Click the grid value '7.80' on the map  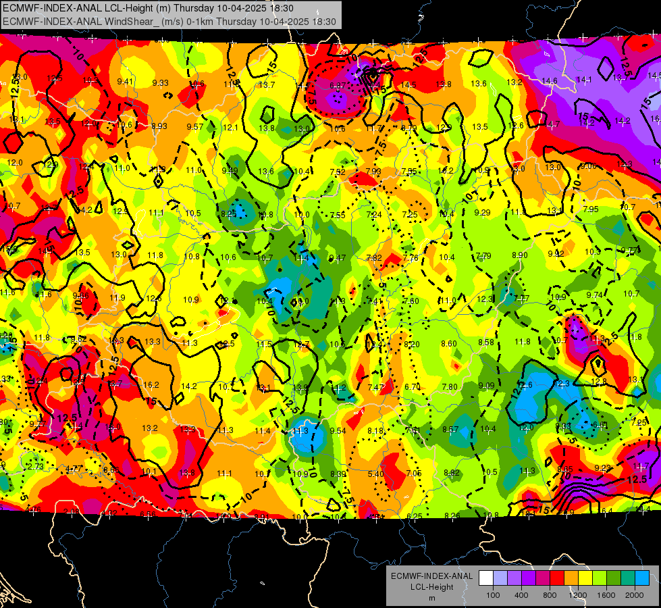coord(450,387)
